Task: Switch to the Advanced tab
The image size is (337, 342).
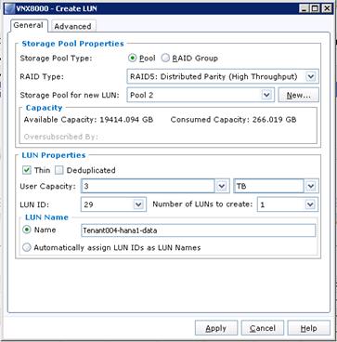Action: (73, 26)
